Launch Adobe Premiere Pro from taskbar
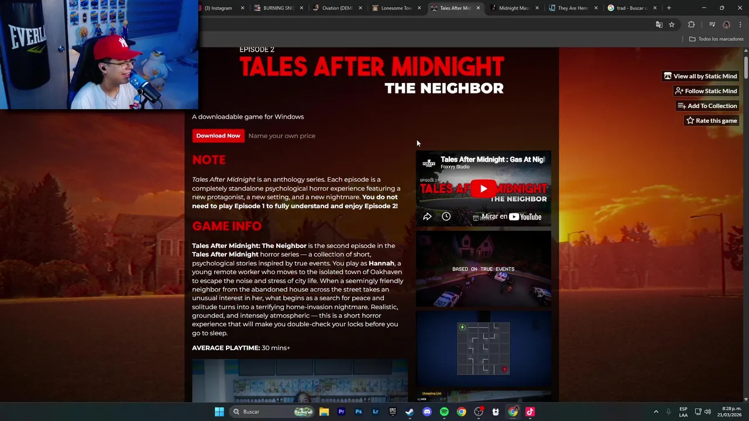 click(341, 412)
